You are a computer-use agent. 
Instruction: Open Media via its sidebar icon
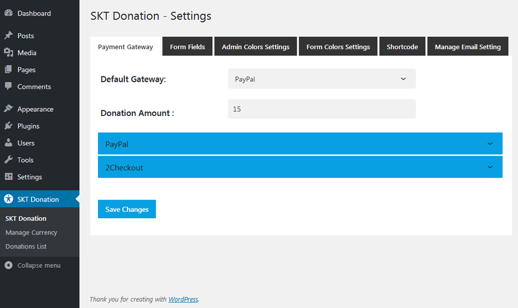click(x=9, y=52)
